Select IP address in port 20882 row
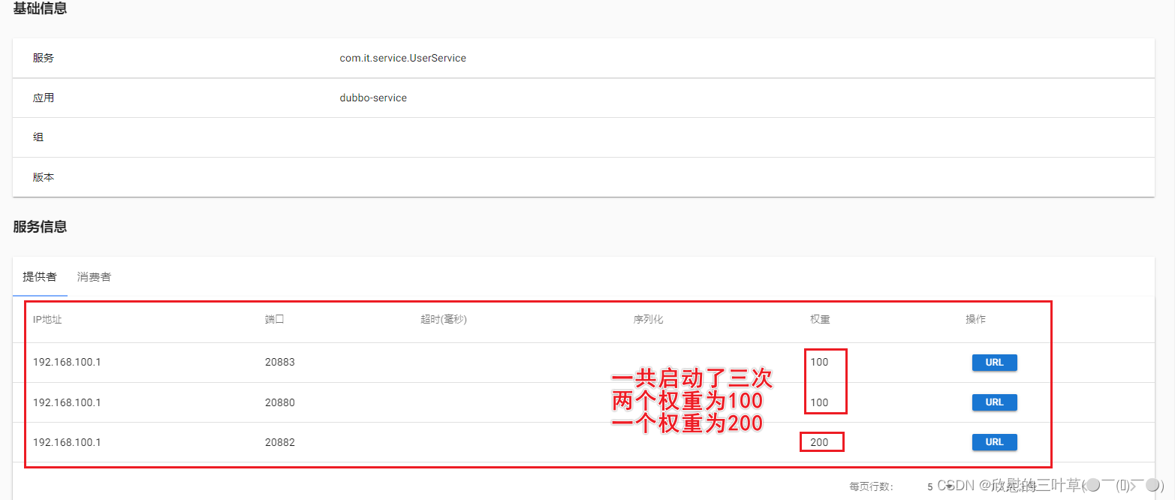The image size is (1175, 500). tap(67, 442)
